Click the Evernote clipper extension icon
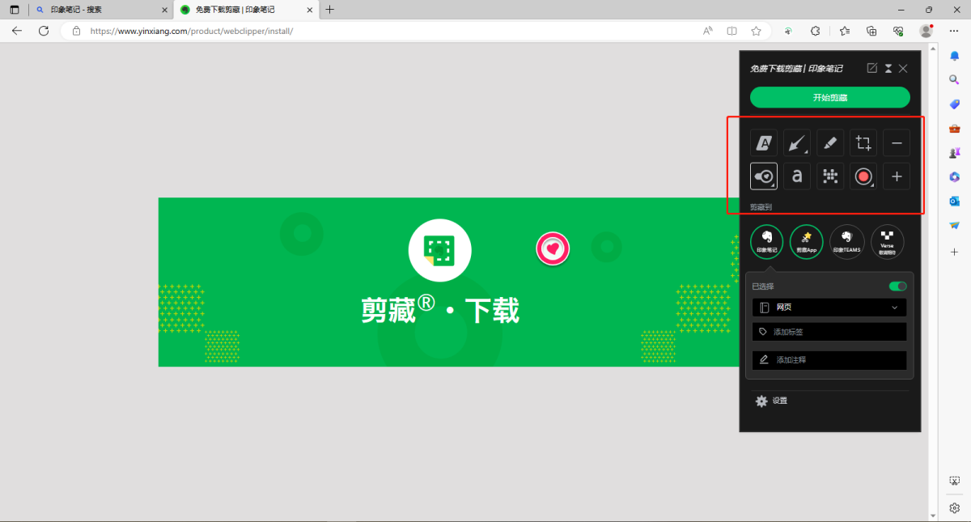 pyautogui.click(x=788, y=31)
